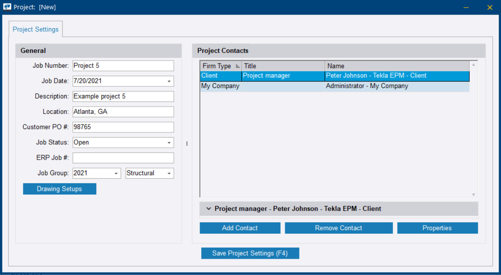This screenshot has height=275, width=501.
Task: Collapse the Project manager details section chevron
Action: tap(209, 208)
